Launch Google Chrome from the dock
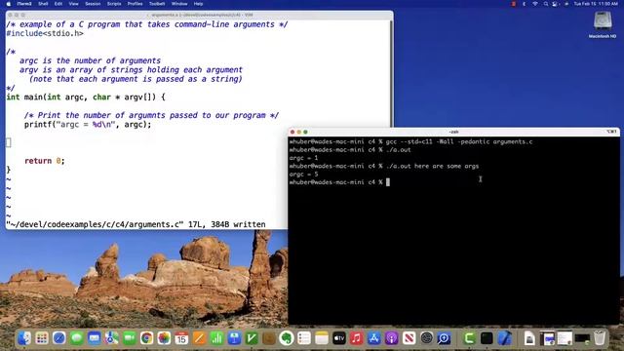The height and width of the screenshot is (351, 624). click(146, 338)
